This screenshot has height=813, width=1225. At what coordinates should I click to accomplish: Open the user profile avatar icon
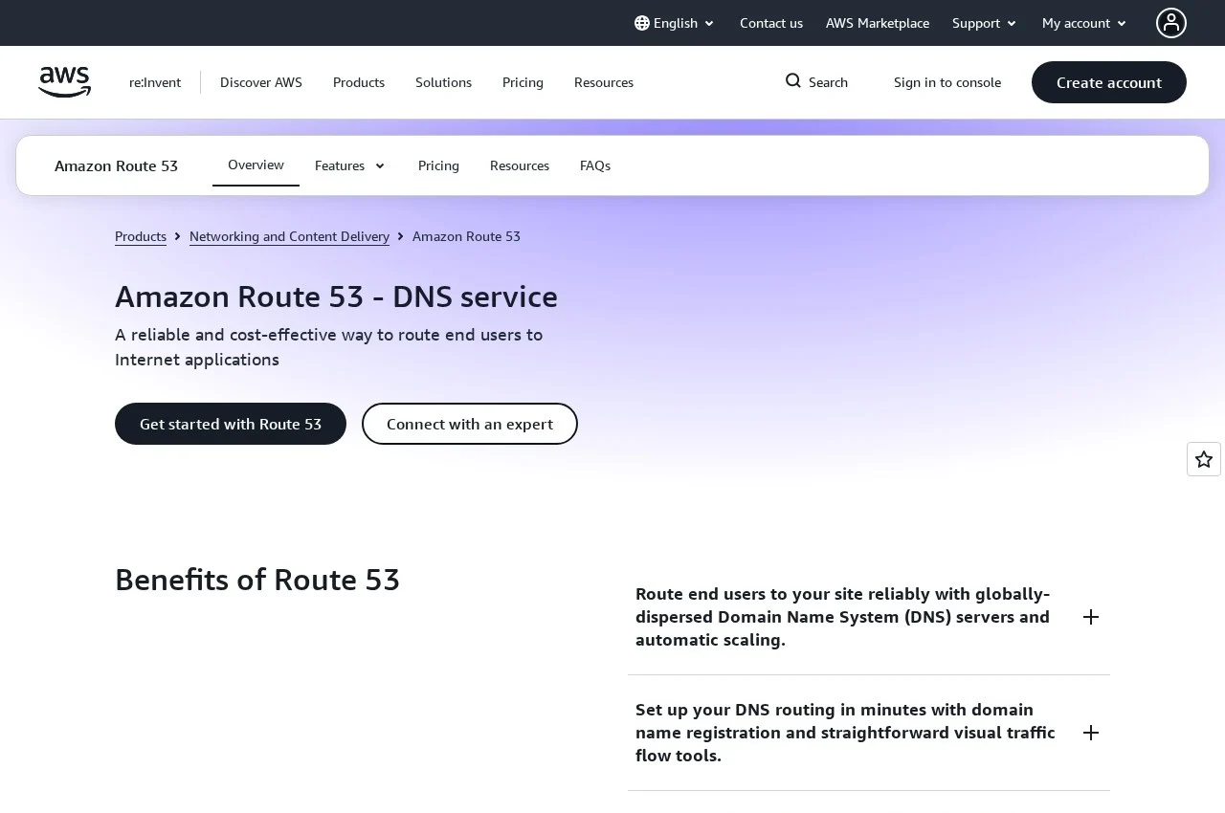tap(1171, 23)
